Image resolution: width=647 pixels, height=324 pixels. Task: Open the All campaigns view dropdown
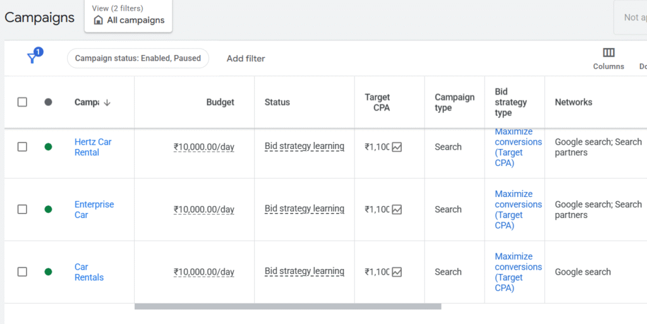tap(128, 15)
